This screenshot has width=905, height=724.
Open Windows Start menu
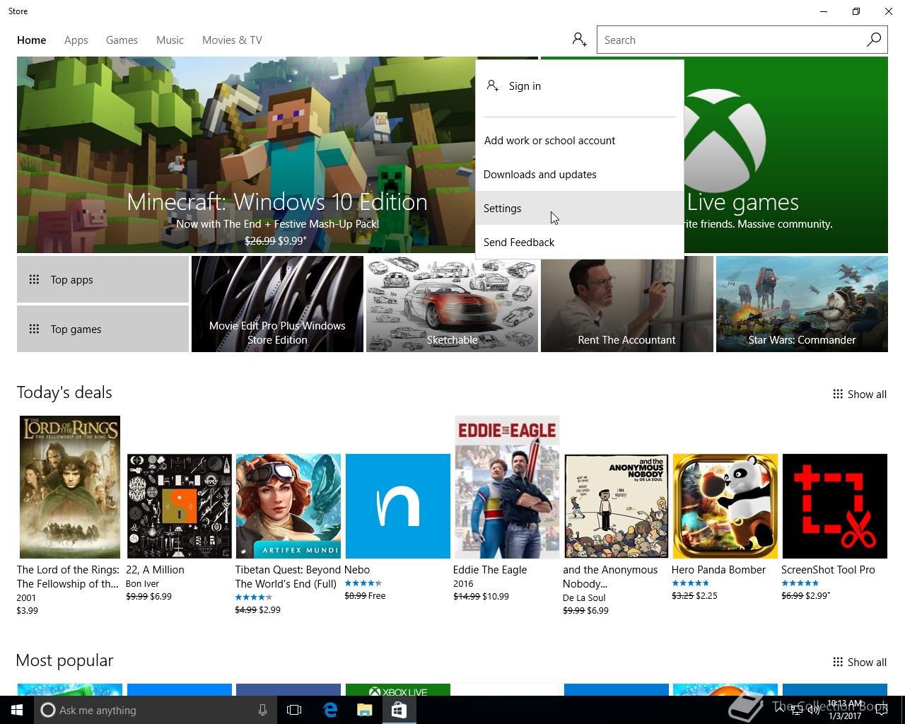click(x=17, y=710)
